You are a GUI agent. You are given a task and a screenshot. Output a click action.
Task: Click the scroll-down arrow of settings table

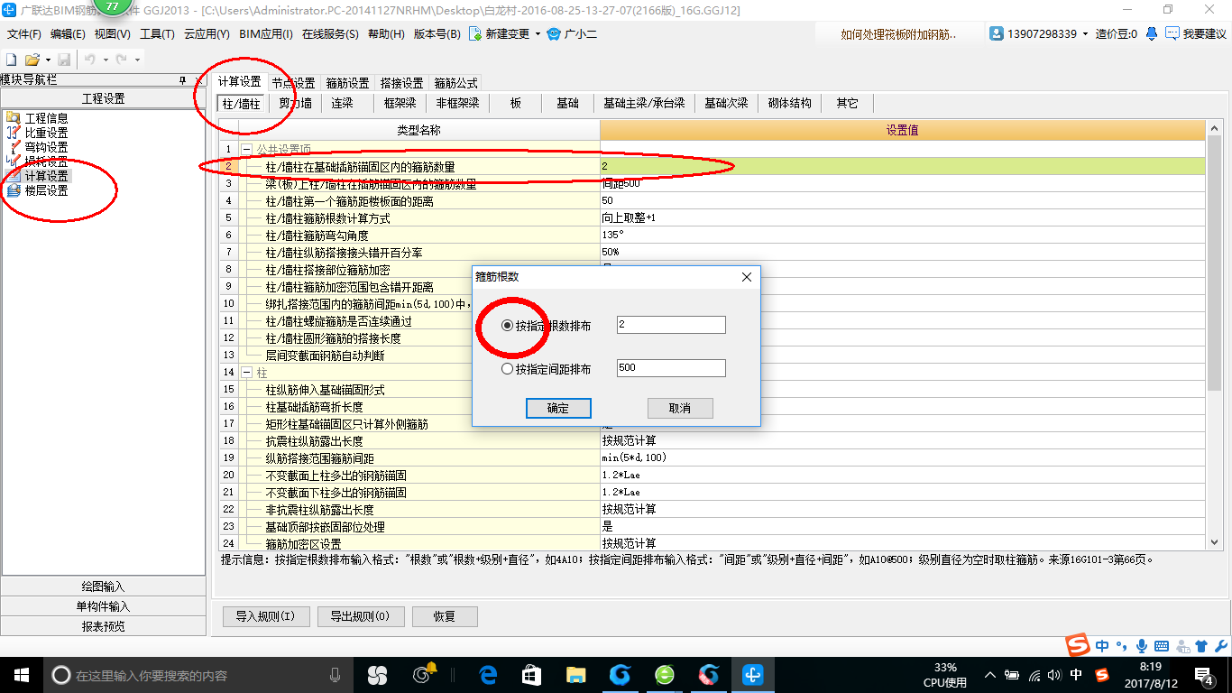(x=1214, y=542)
